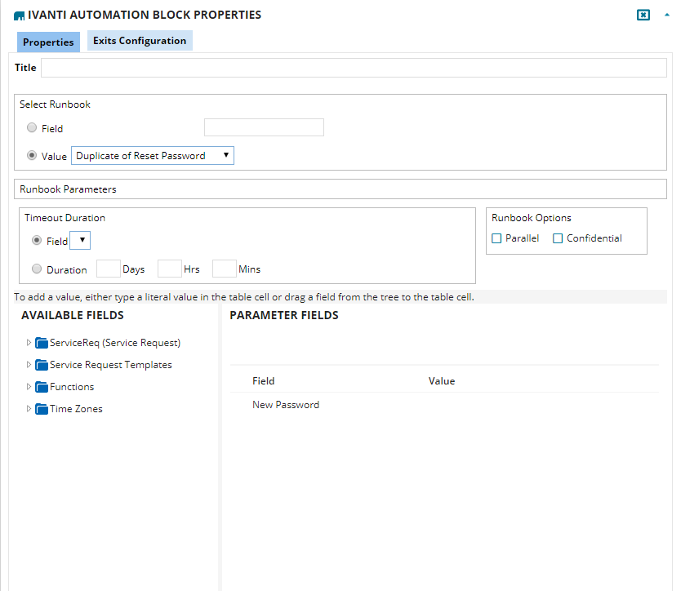Click the Ivanti Automation block icon in header
681x591 pixels.
click(19, 16)
